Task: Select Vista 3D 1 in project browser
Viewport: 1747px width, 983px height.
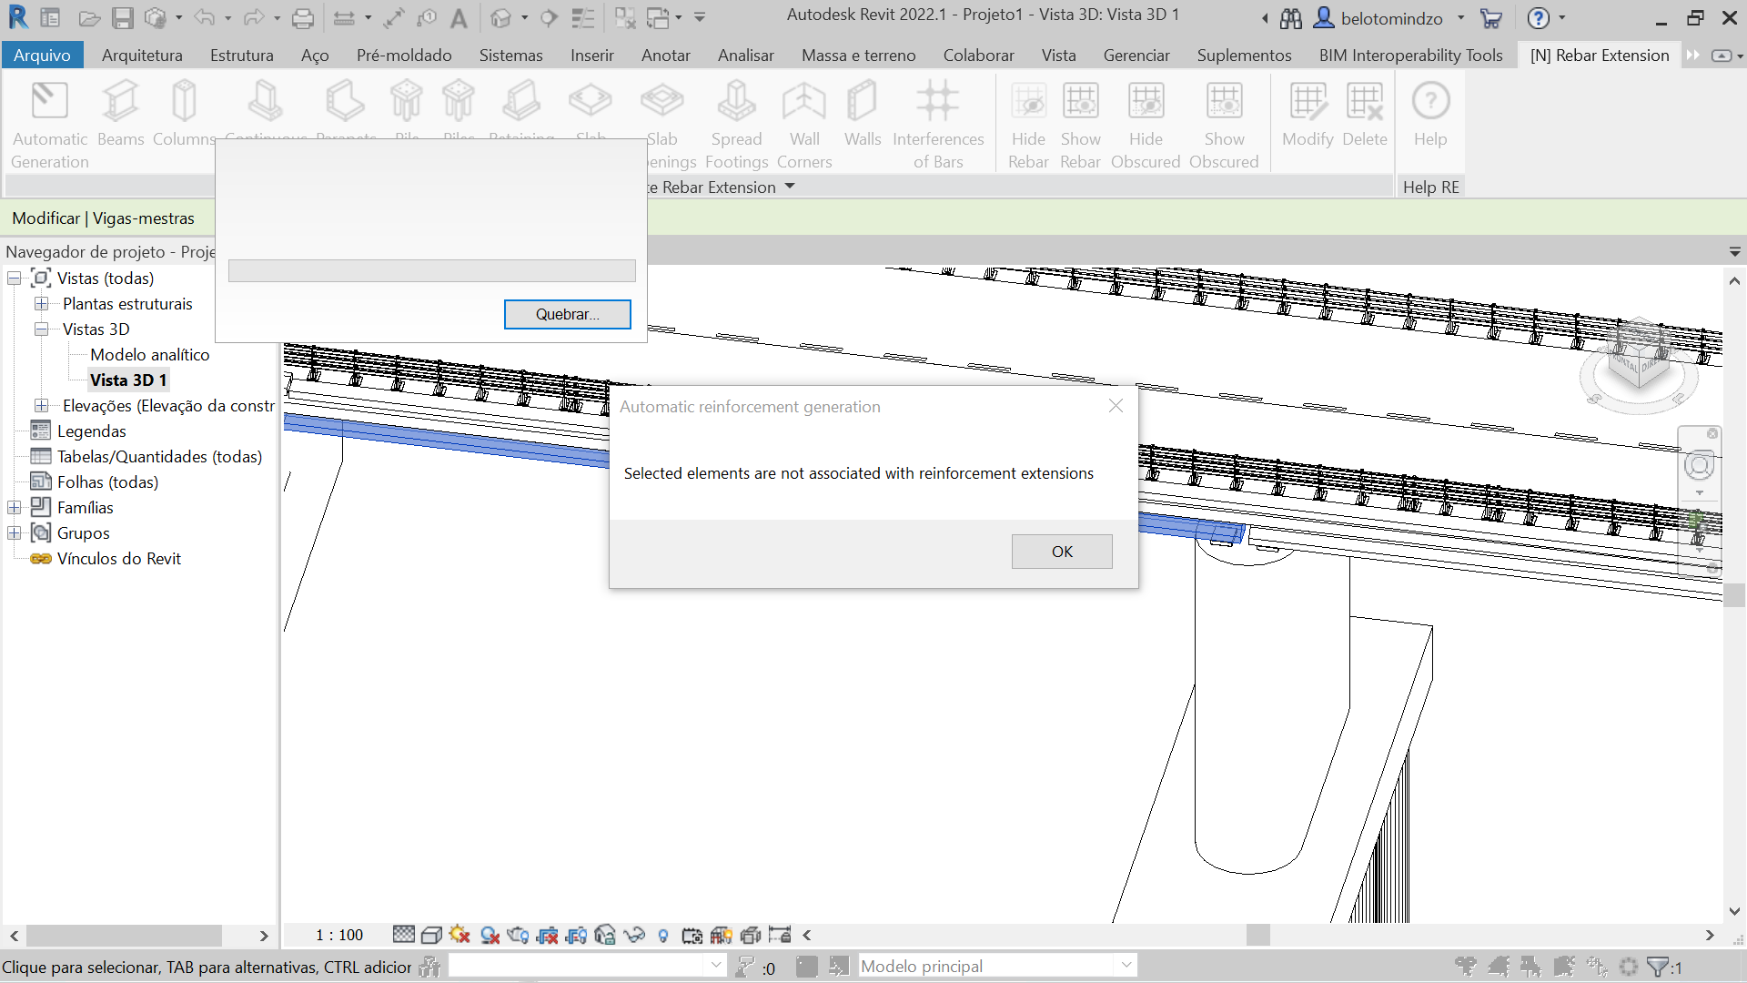Action: (x=128, y=380)
